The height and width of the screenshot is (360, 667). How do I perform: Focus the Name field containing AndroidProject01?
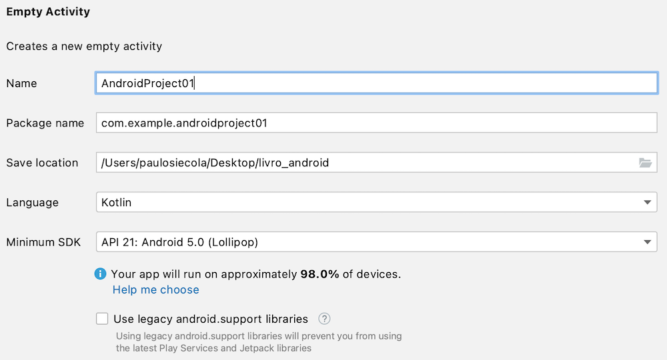(x=377, y=83)
